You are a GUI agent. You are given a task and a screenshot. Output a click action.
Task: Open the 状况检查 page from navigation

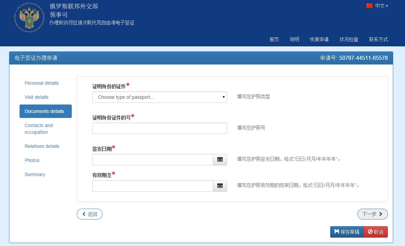coord(349,39)
